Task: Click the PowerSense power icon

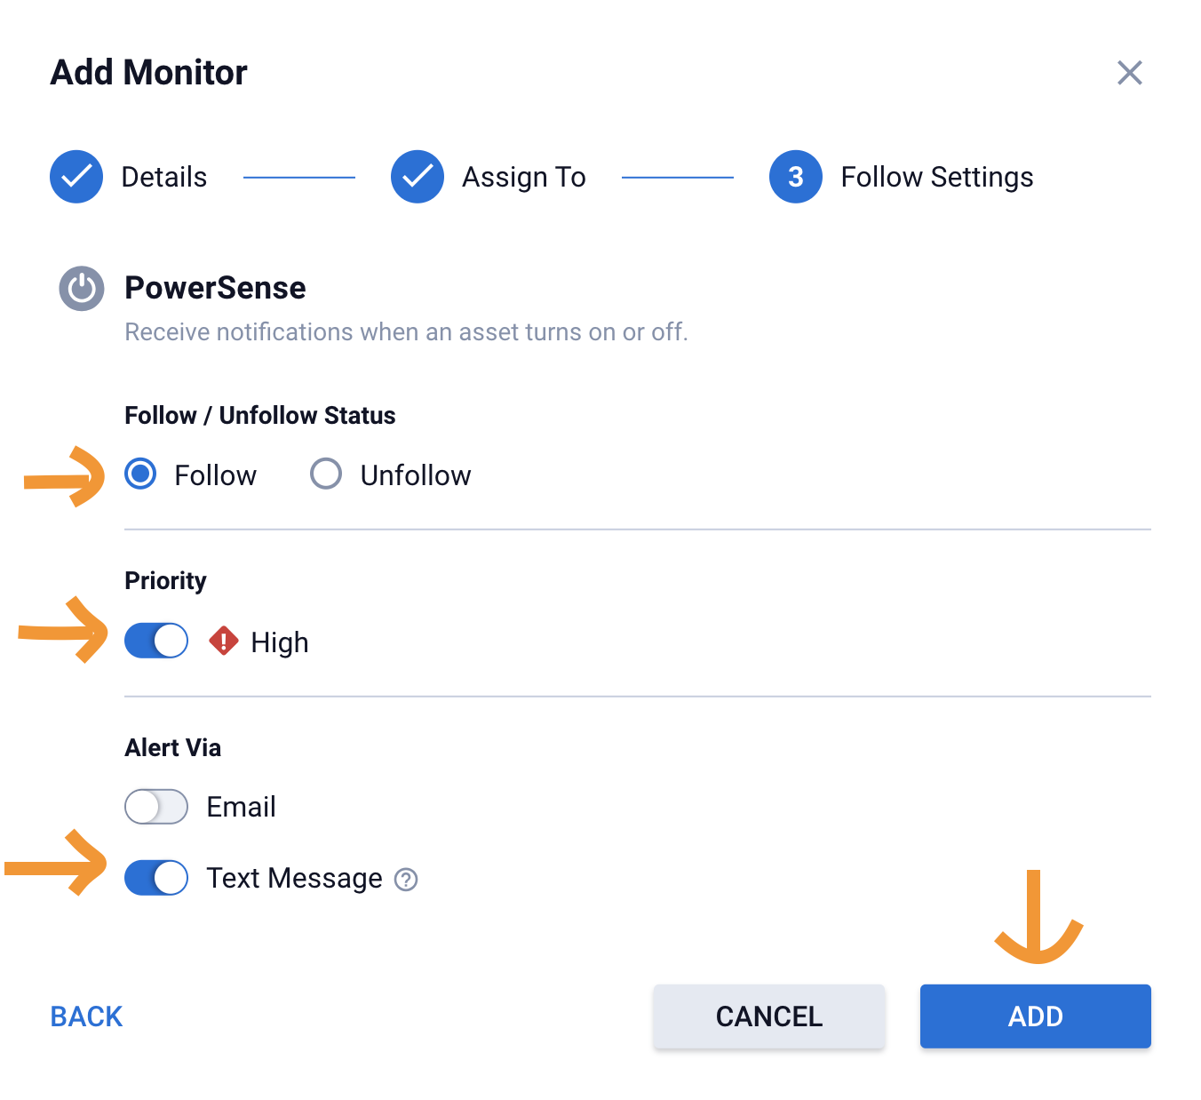Action: pyautogui.click(x=82, y=289)
